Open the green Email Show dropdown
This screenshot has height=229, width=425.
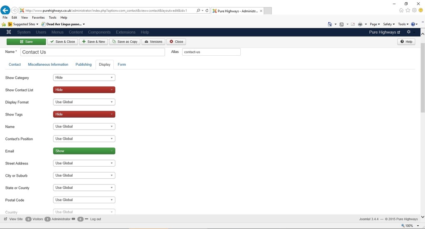coord(84,151)
